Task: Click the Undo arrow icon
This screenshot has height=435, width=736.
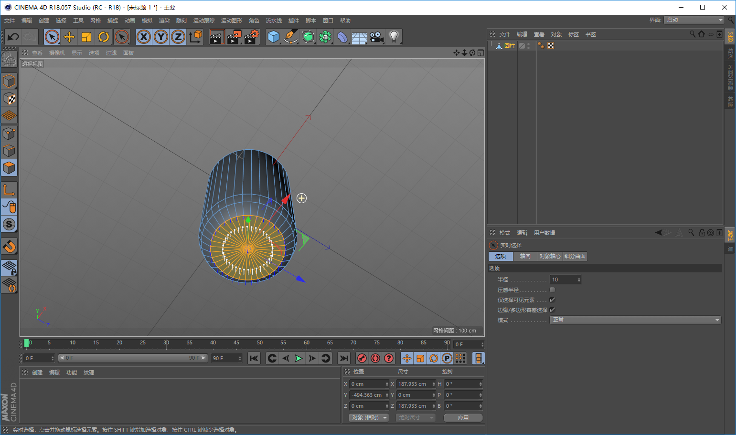Action: (x=13, y=37)
